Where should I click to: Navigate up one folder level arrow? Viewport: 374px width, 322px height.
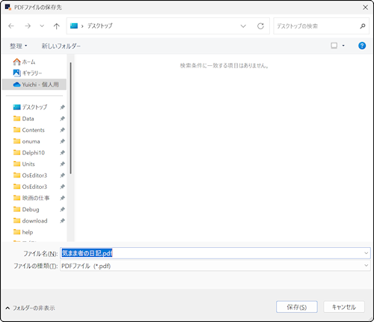point(57,26)
